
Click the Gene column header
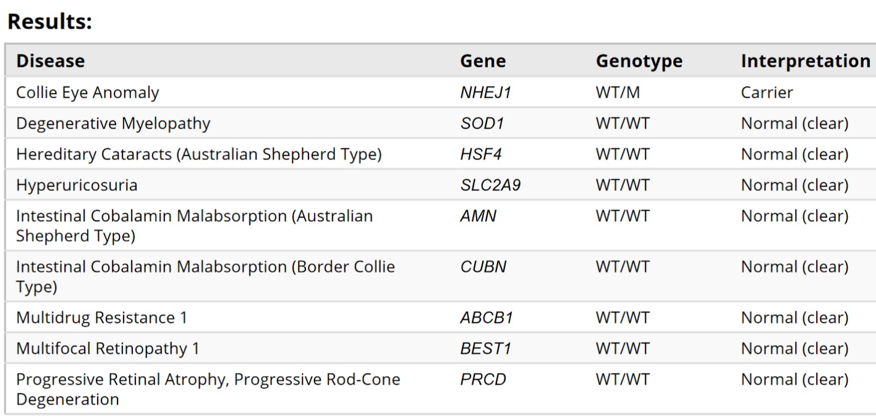(x=483, y=61)
